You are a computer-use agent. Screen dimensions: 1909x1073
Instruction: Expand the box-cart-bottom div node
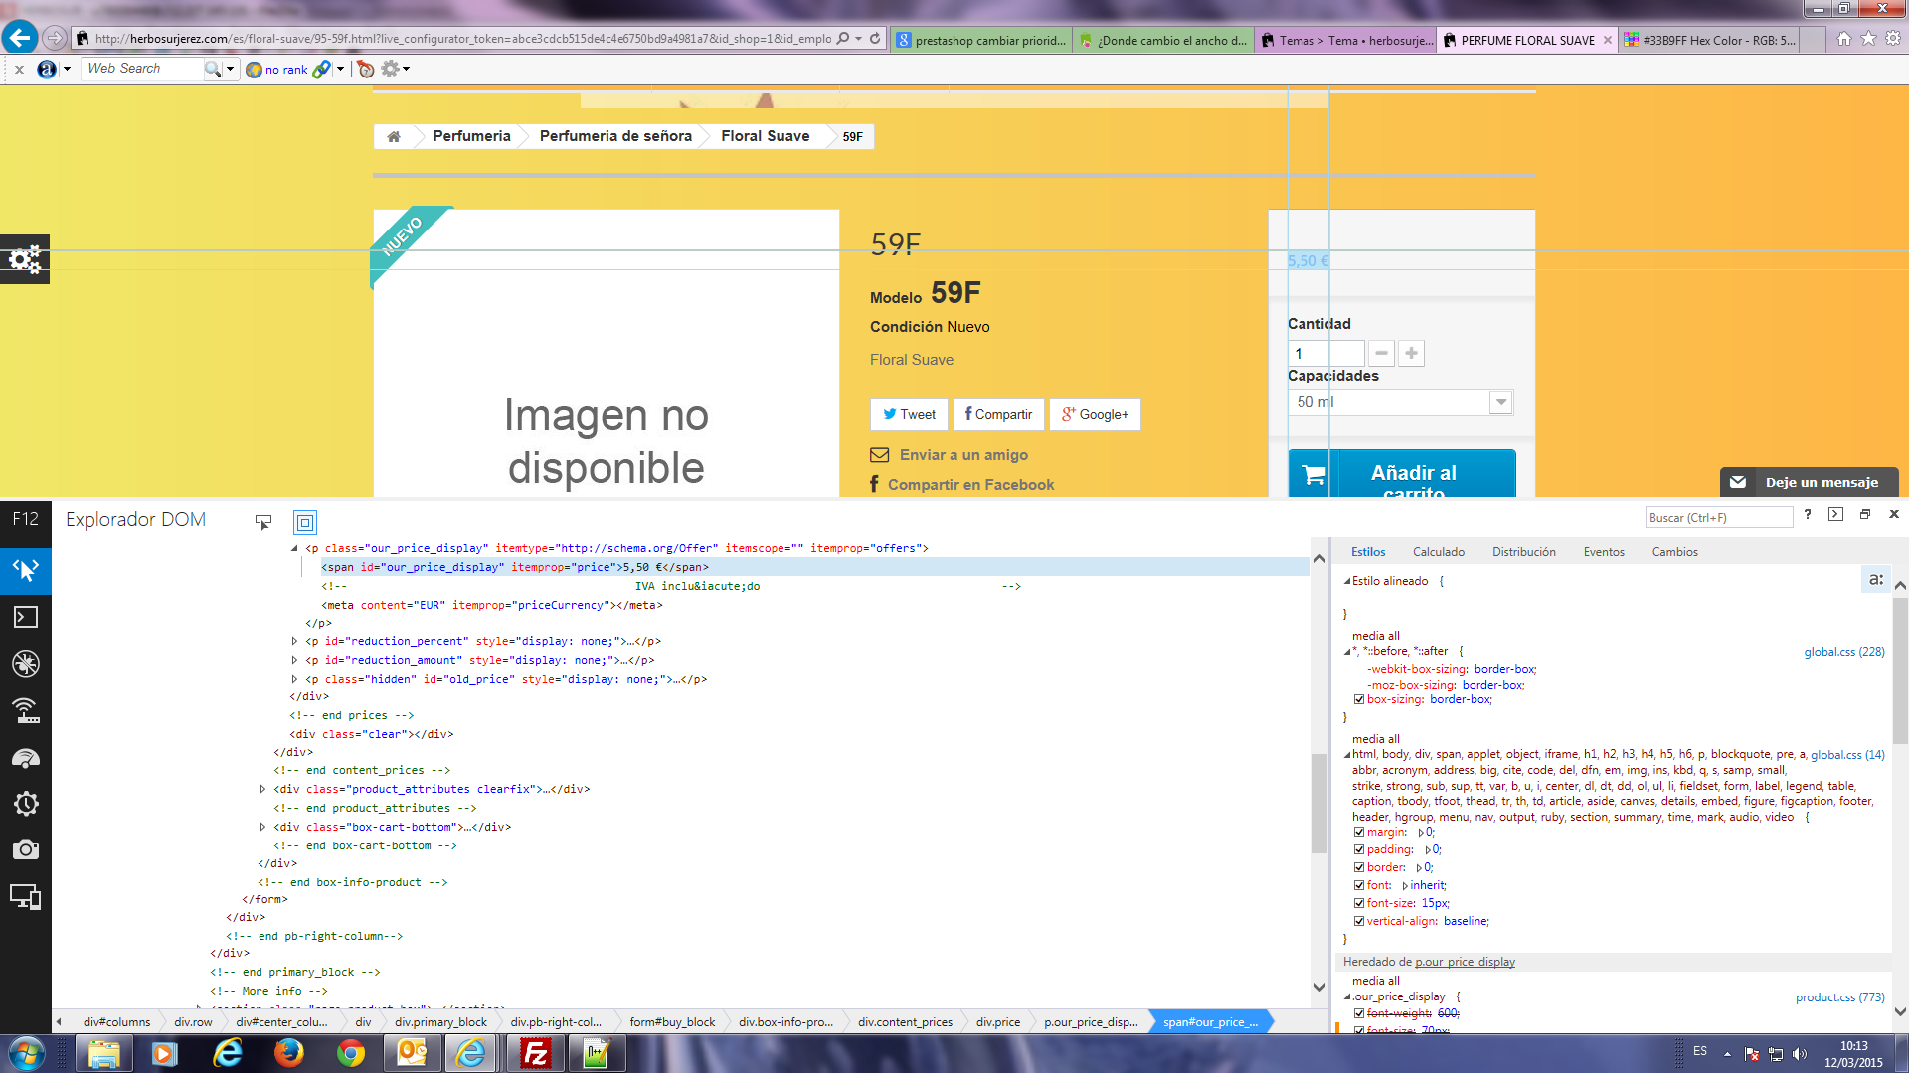pyautogui.click(x=262, y=827)
